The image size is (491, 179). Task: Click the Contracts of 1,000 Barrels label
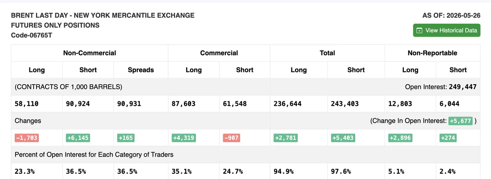[x=68, y=87]
